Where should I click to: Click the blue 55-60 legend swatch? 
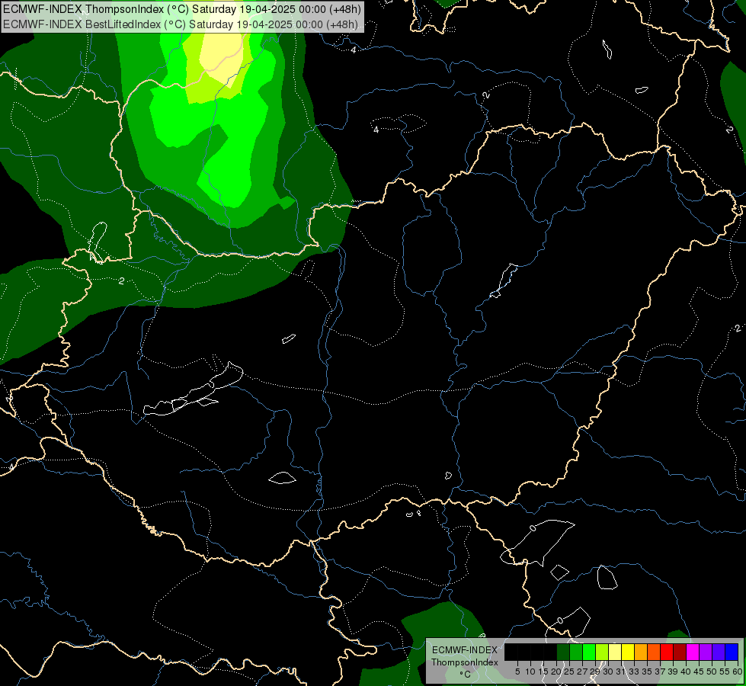(x=732, y=652)
